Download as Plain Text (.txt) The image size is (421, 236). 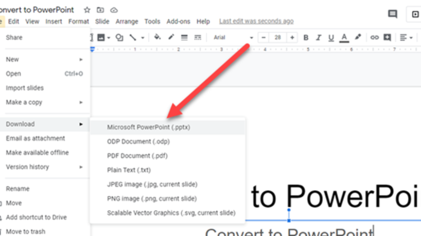(x=168, y=170)
